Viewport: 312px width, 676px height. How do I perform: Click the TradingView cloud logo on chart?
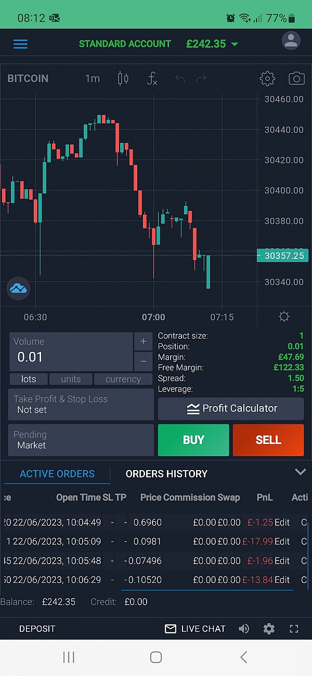coord(18,288)
